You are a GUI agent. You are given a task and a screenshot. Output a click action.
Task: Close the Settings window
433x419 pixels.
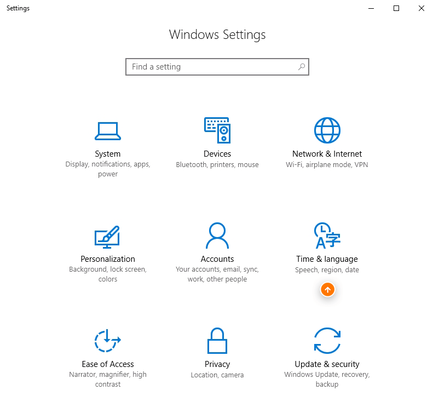pyautogui.click(x=422, y=8)
